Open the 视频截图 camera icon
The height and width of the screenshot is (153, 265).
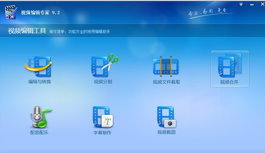[x=167, y=117]
